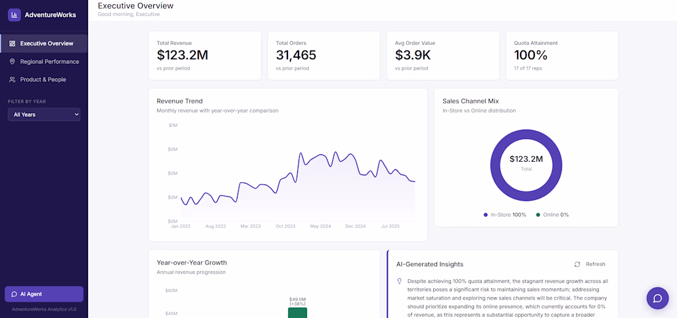Open the floating chat bubble button

click(x=657, y=298)
